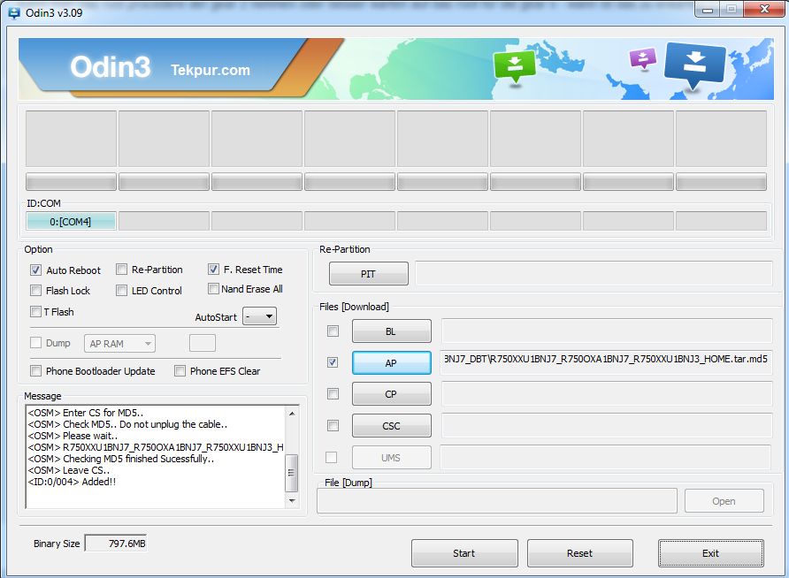Check Phone Bootloader Update

(x=35, y=371)
